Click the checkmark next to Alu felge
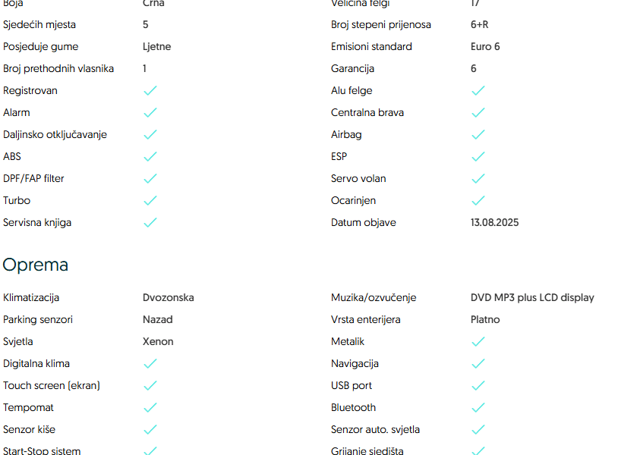618x455 pixels. pos(478,91)
